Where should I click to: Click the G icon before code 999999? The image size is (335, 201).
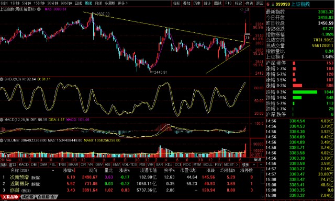(268, 4)
